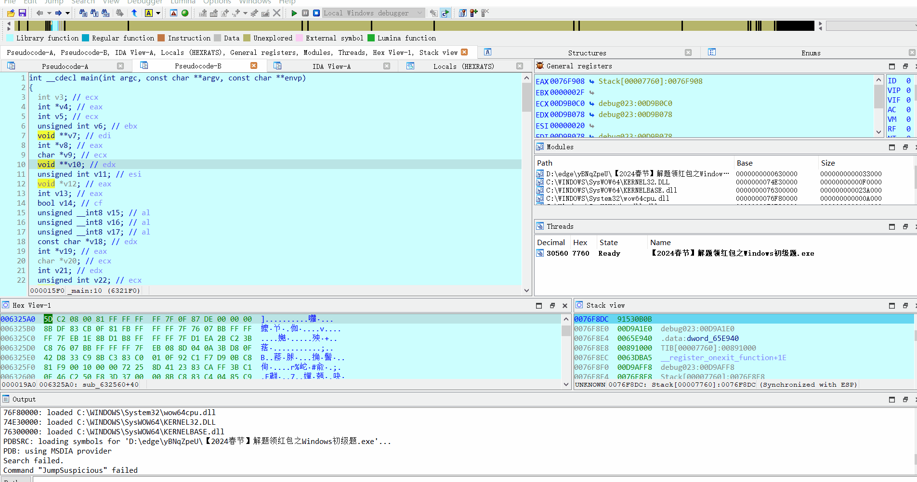Click the EAX register value 0076F908
Image resolution: width=917 pixels, height=482 pixels.
[567, 81]
